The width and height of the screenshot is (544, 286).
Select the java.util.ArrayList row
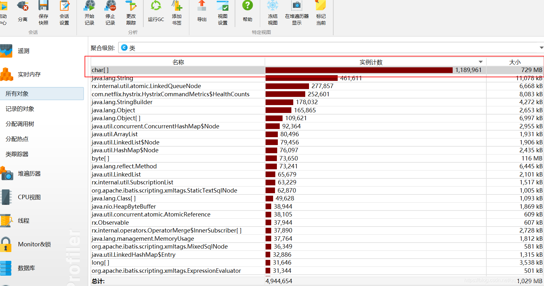pos(318,134)
